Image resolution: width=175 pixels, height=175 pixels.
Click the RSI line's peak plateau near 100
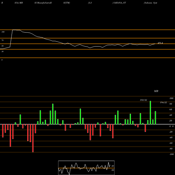coord(16,30)
